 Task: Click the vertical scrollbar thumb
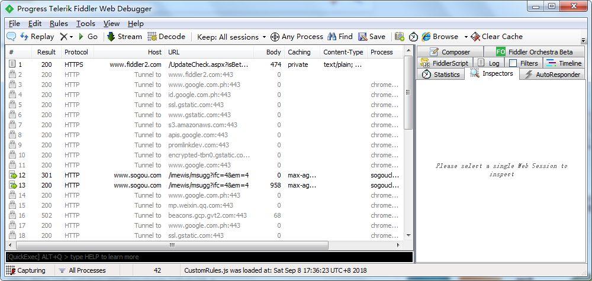click(x=408, y=92)
